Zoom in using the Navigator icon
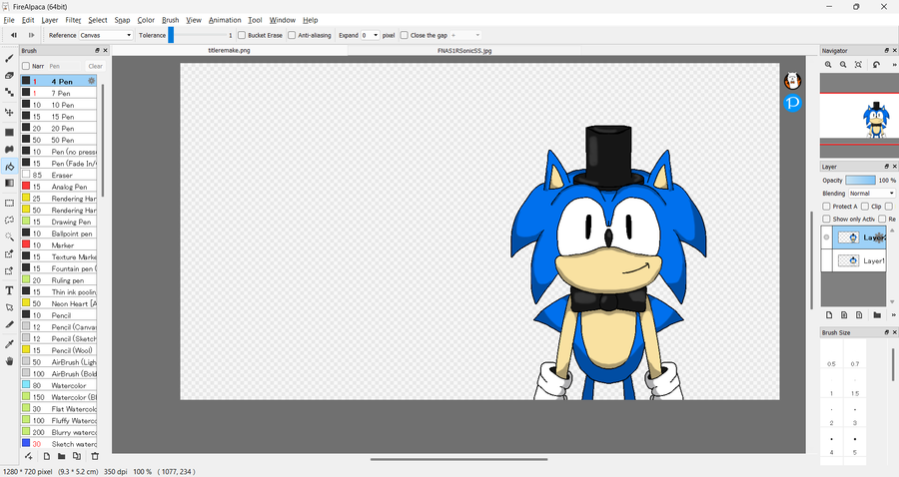The width and height of the screenshot is (899, 477). click(x=828, y=65)
